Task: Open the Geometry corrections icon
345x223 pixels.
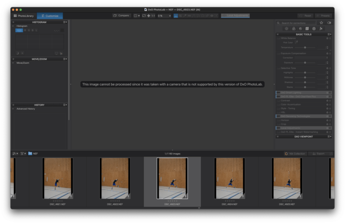Action: click(x=307, y=28)
